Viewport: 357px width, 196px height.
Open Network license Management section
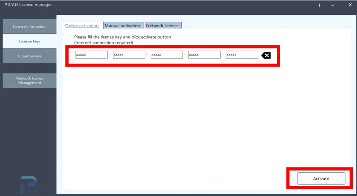pos(30,81)
